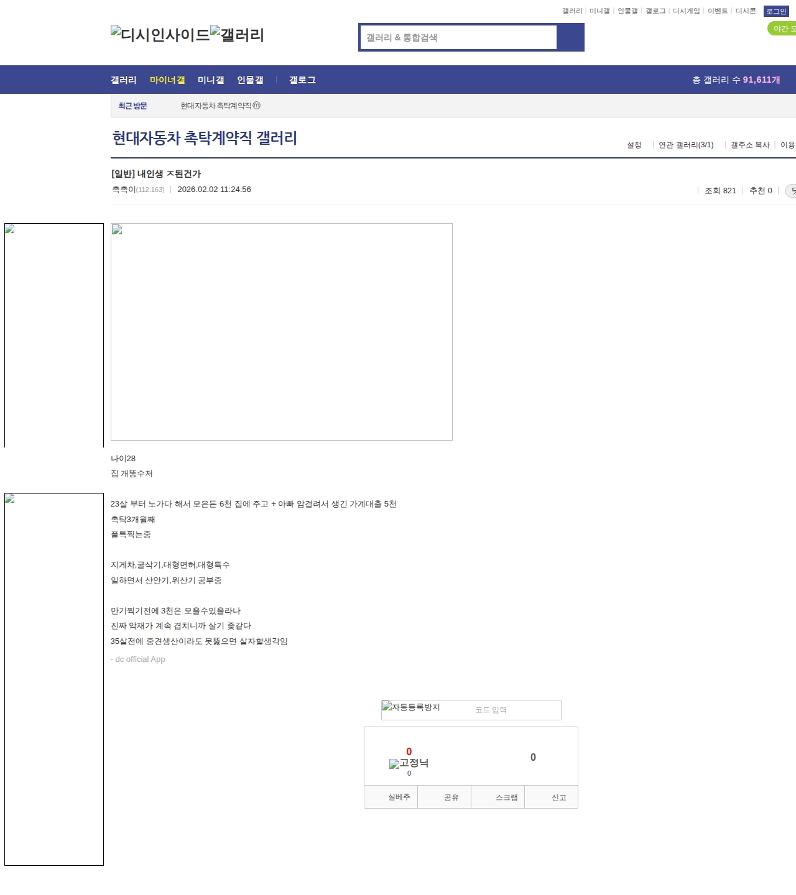This screenshot has width=796, height=895.
Task: Click the 공유 button
Action: click(x=445, y=797)
